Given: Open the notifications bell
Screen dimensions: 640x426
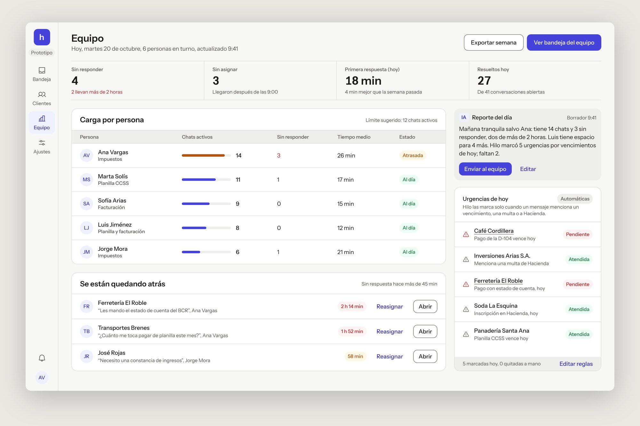Looking at the screenshot, I should [x=42, y=358].
